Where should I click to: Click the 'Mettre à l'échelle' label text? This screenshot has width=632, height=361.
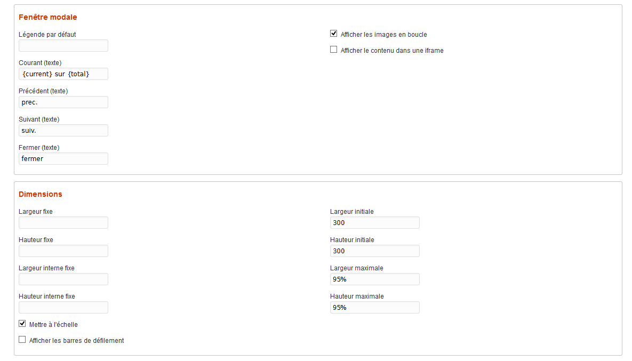click(53, 325)
